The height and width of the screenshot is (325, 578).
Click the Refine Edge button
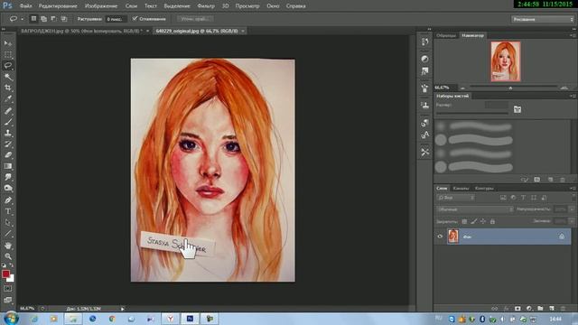(195, 18)
